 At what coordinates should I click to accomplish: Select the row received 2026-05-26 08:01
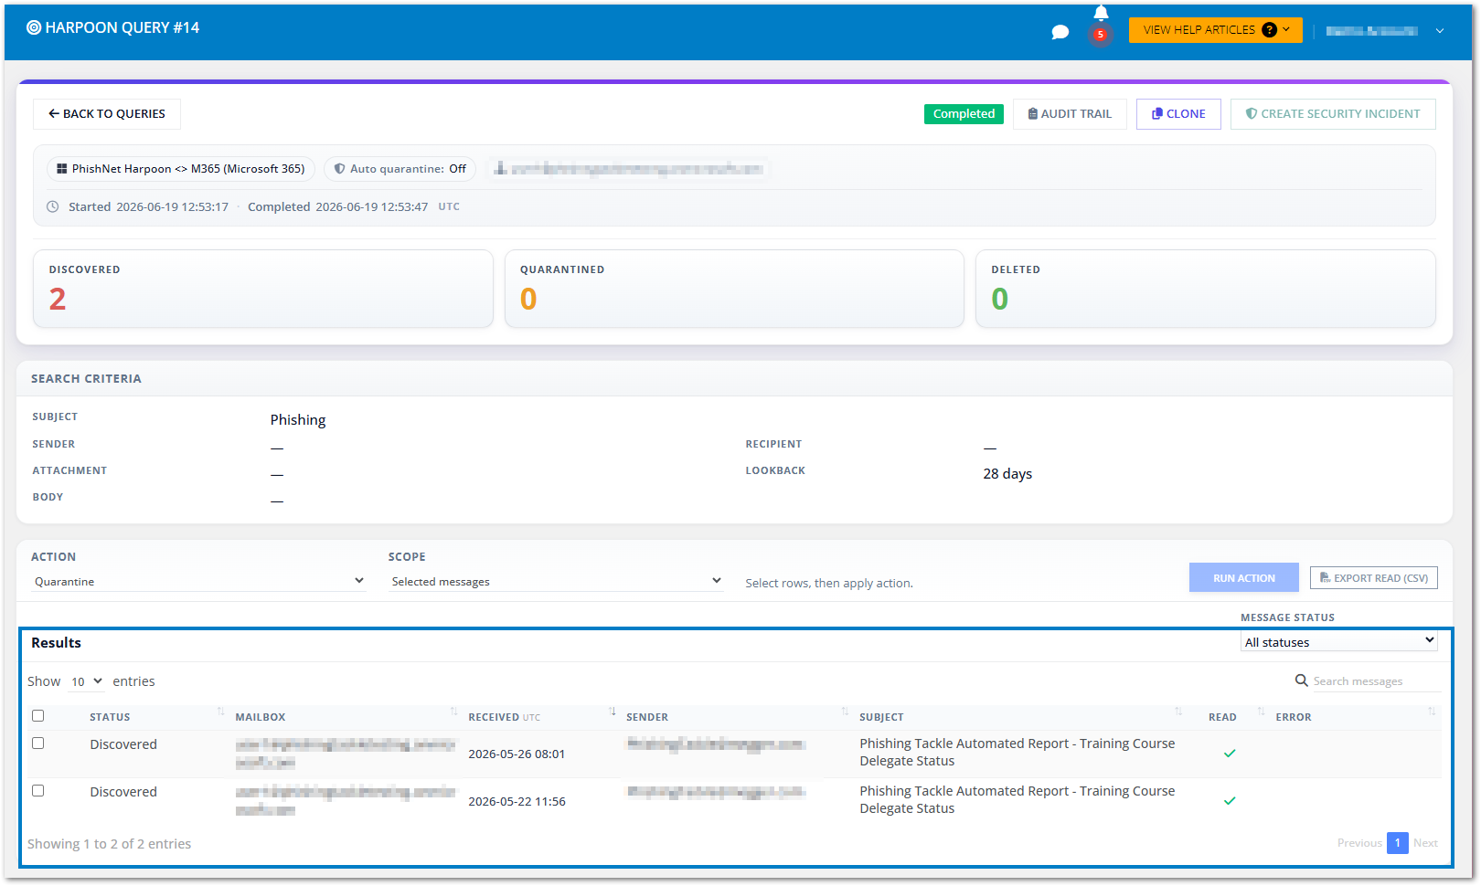pos(38,744)
